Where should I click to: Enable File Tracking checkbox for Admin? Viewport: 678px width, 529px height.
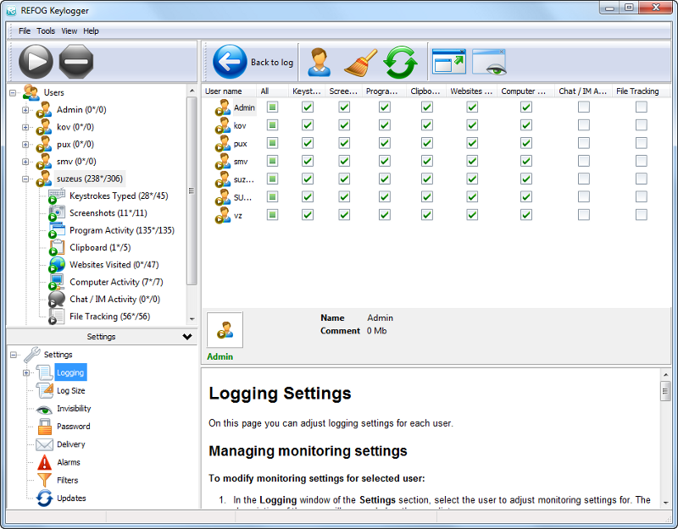coord(642,107)
